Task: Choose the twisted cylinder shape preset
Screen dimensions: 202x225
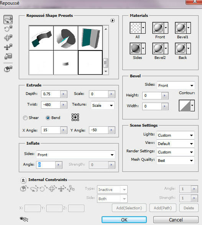Action: point(66,38)
